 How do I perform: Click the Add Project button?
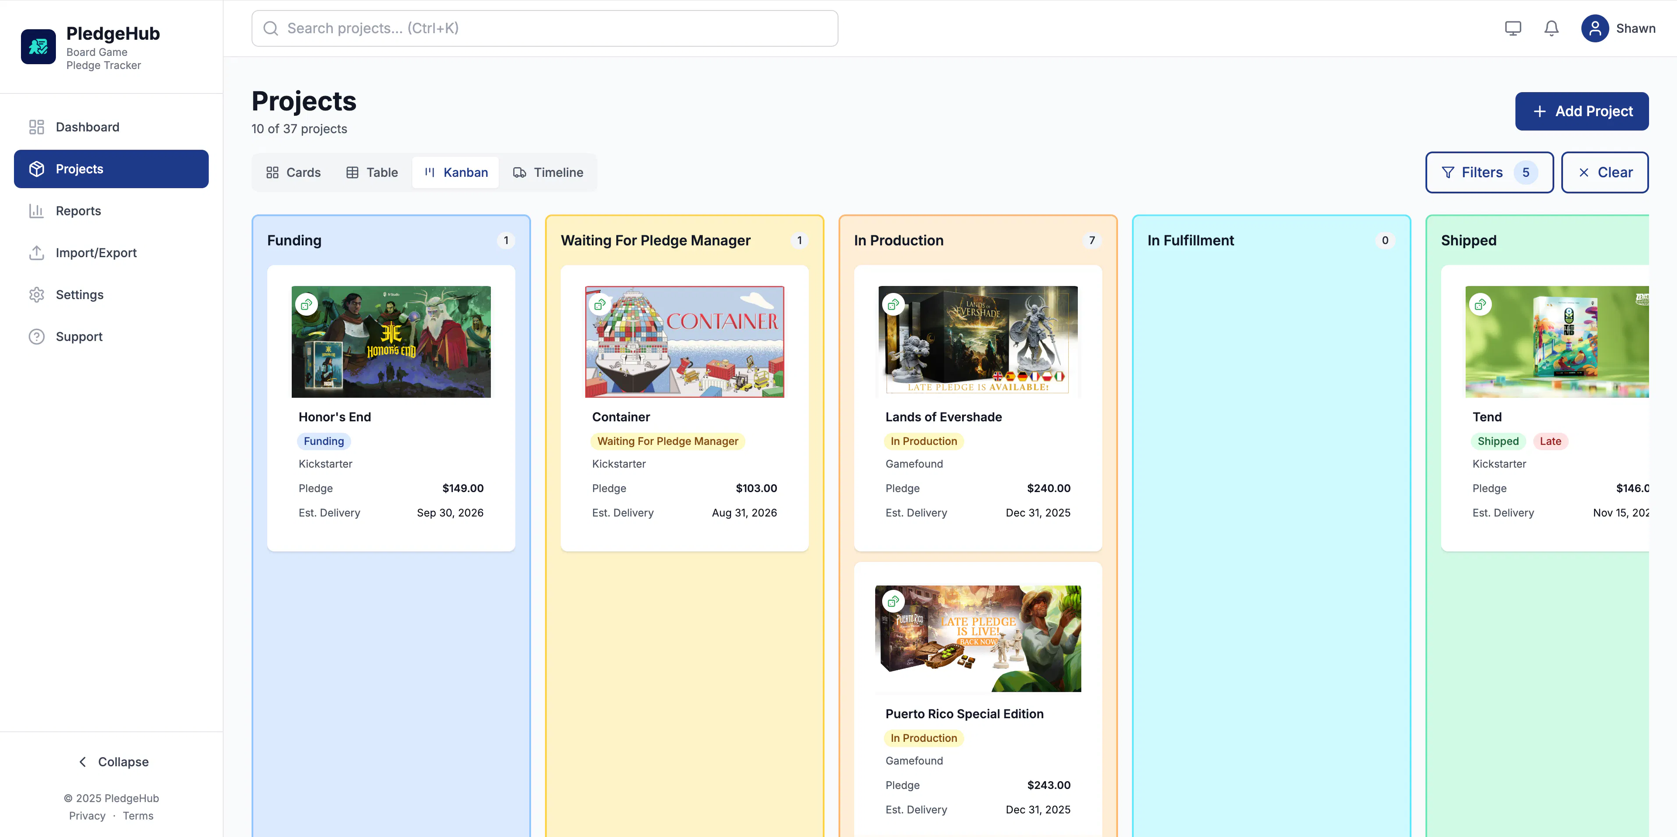pyautogui.click(x=1581, y=111)
